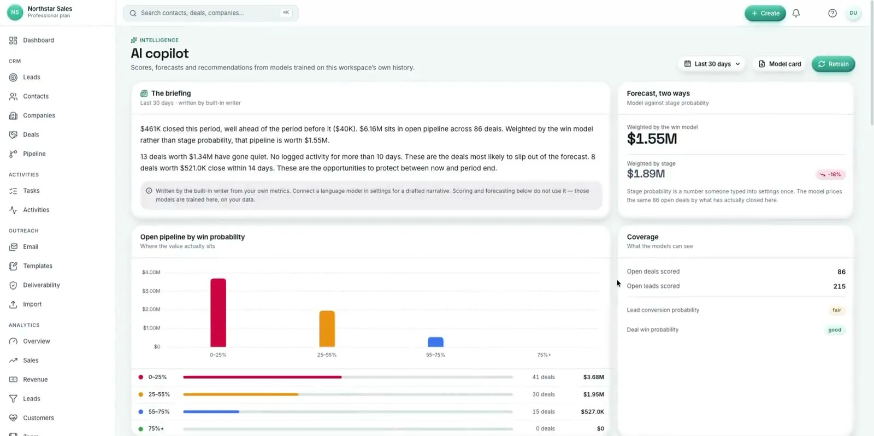The height and width of the screenshot is (436, 874).
Task: Focus the search contacts, deals, companies field
Action: 211,13
